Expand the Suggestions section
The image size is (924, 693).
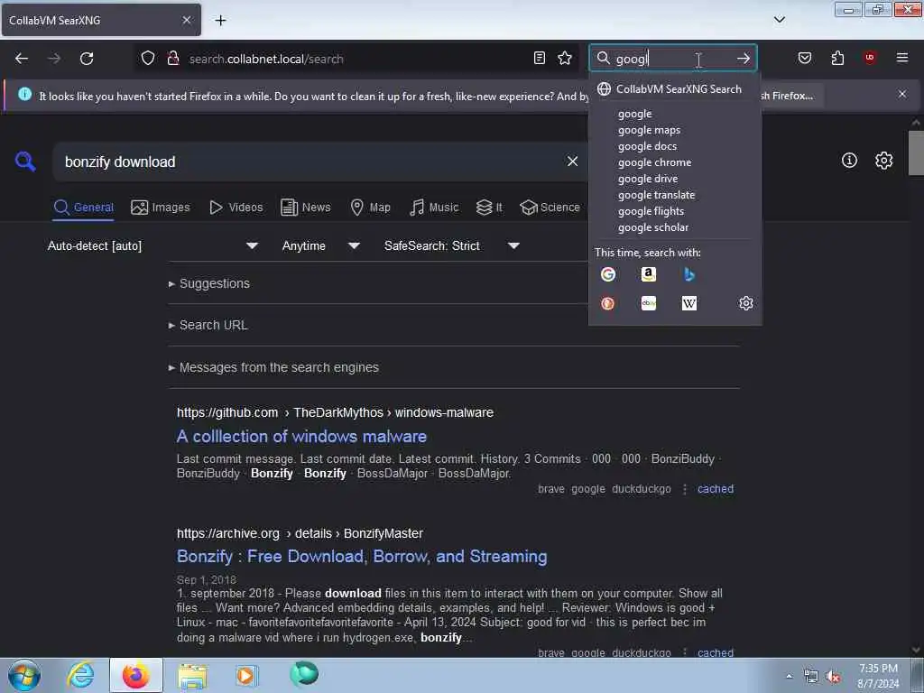click(x=209, y=283)
